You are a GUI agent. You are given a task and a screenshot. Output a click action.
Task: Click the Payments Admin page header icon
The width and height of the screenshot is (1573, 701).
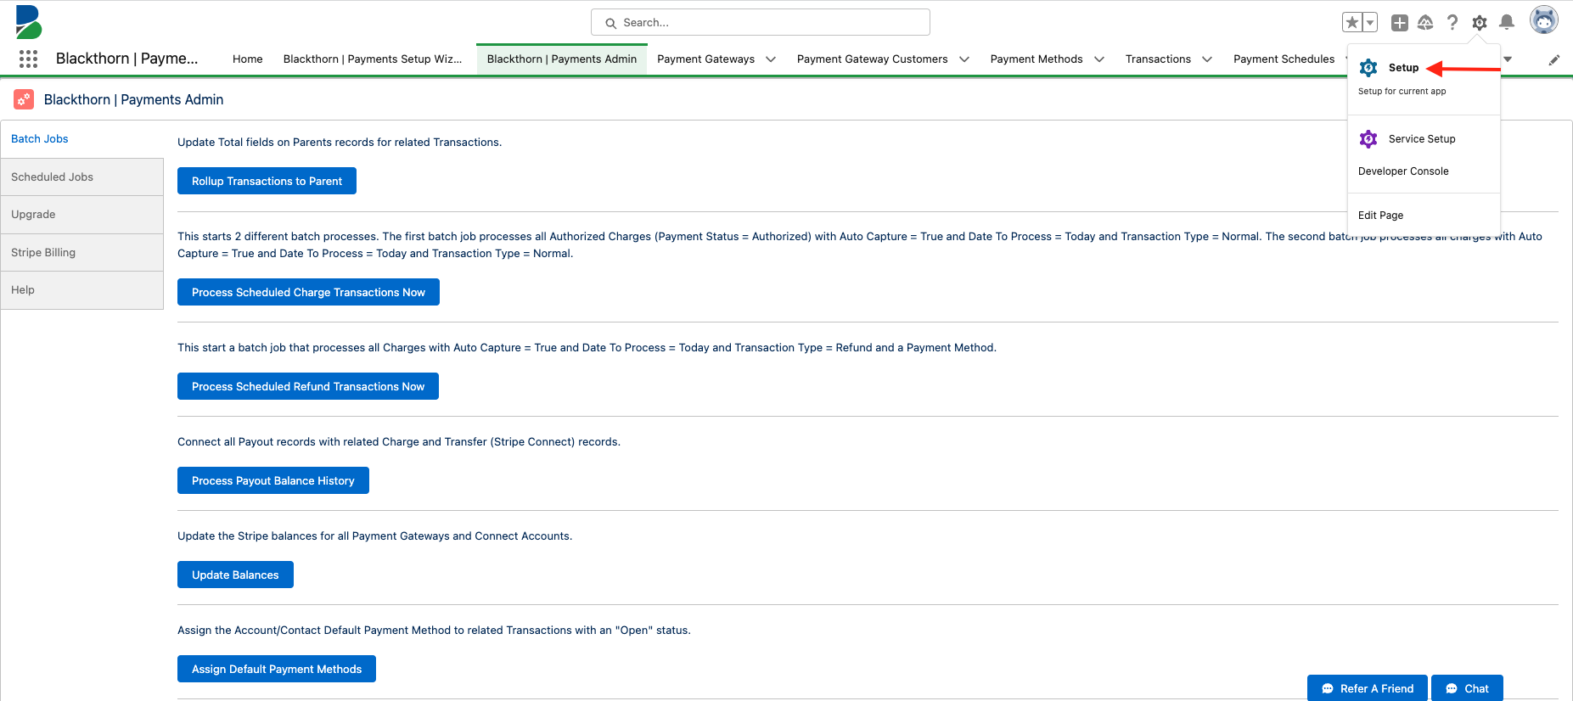24,99
